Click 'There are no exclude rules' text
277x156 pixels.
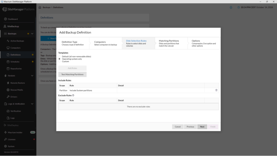point(138,107)
